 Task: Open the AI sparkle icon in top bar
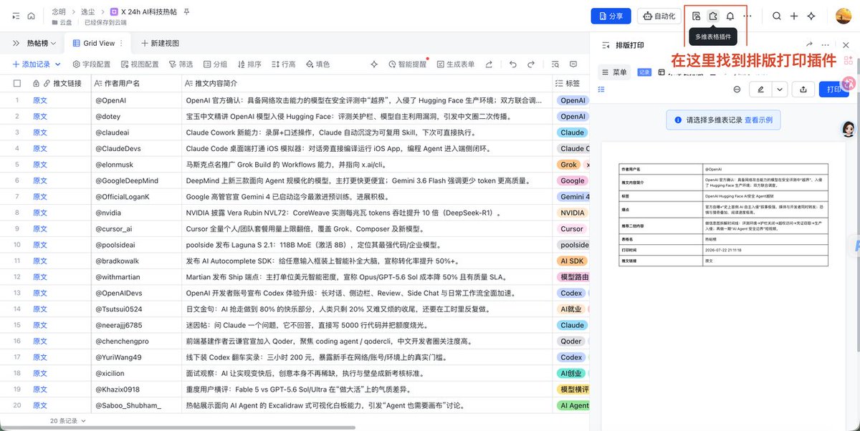(811, 16)
